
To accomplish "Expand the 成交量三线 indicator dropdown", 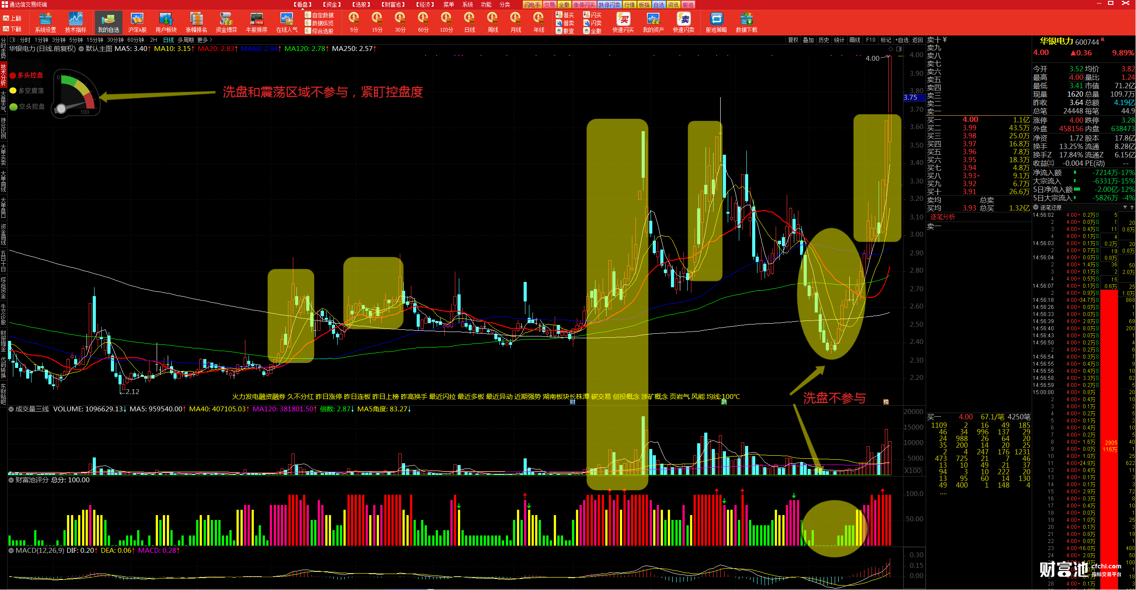I will click(11, 409).
